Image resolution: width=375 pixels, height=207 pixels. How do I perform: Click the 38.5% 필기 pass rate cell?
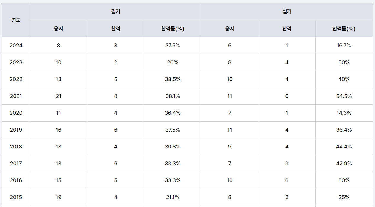(x=173, y=79)
